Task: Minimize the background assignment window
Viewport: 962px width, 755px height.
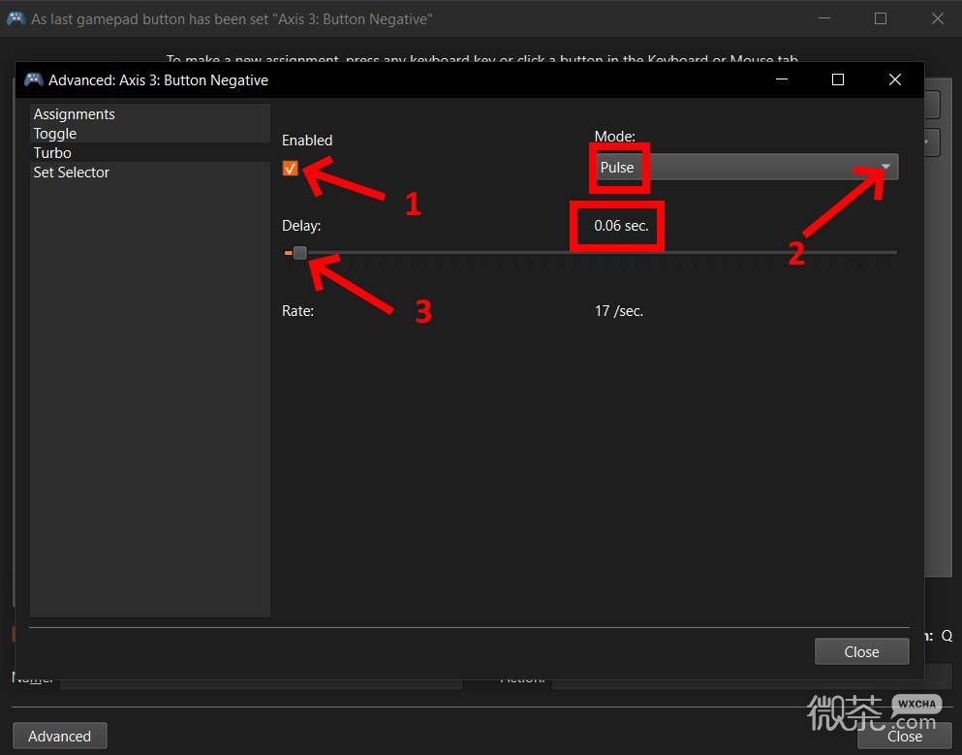Action: click(x=824, y=18)
